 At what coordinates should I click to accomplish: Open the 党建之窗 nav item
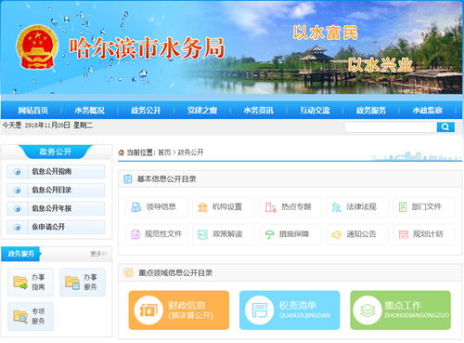click(x=202, y=111)
